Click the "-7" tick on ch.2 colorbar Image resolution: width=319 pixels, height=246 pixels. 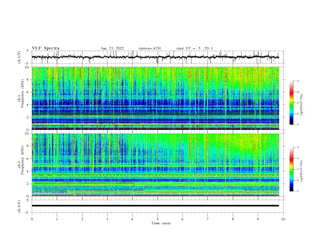pos(297,191)
